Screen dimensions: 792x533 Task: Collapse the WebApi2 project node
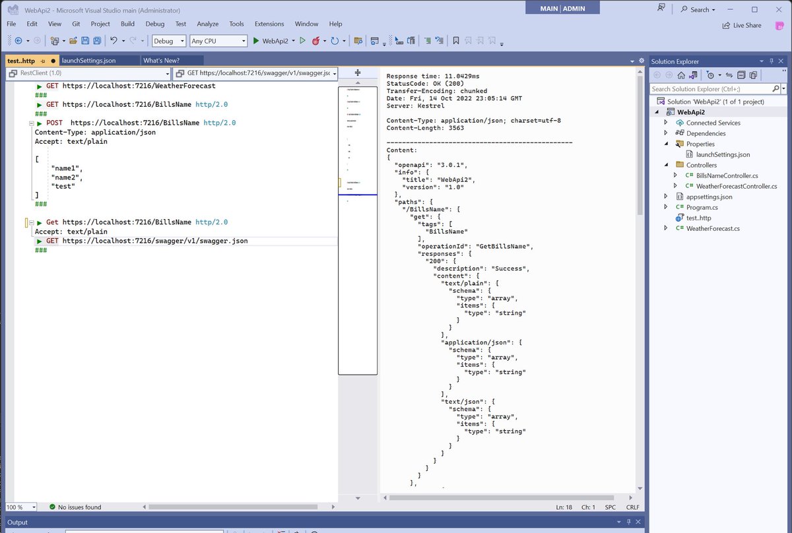657,112
